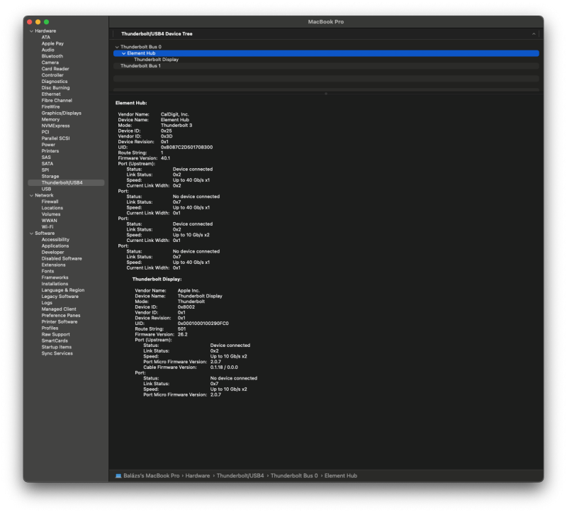Collapse the Element Hub disclosure chevron

tap(123, 53)
